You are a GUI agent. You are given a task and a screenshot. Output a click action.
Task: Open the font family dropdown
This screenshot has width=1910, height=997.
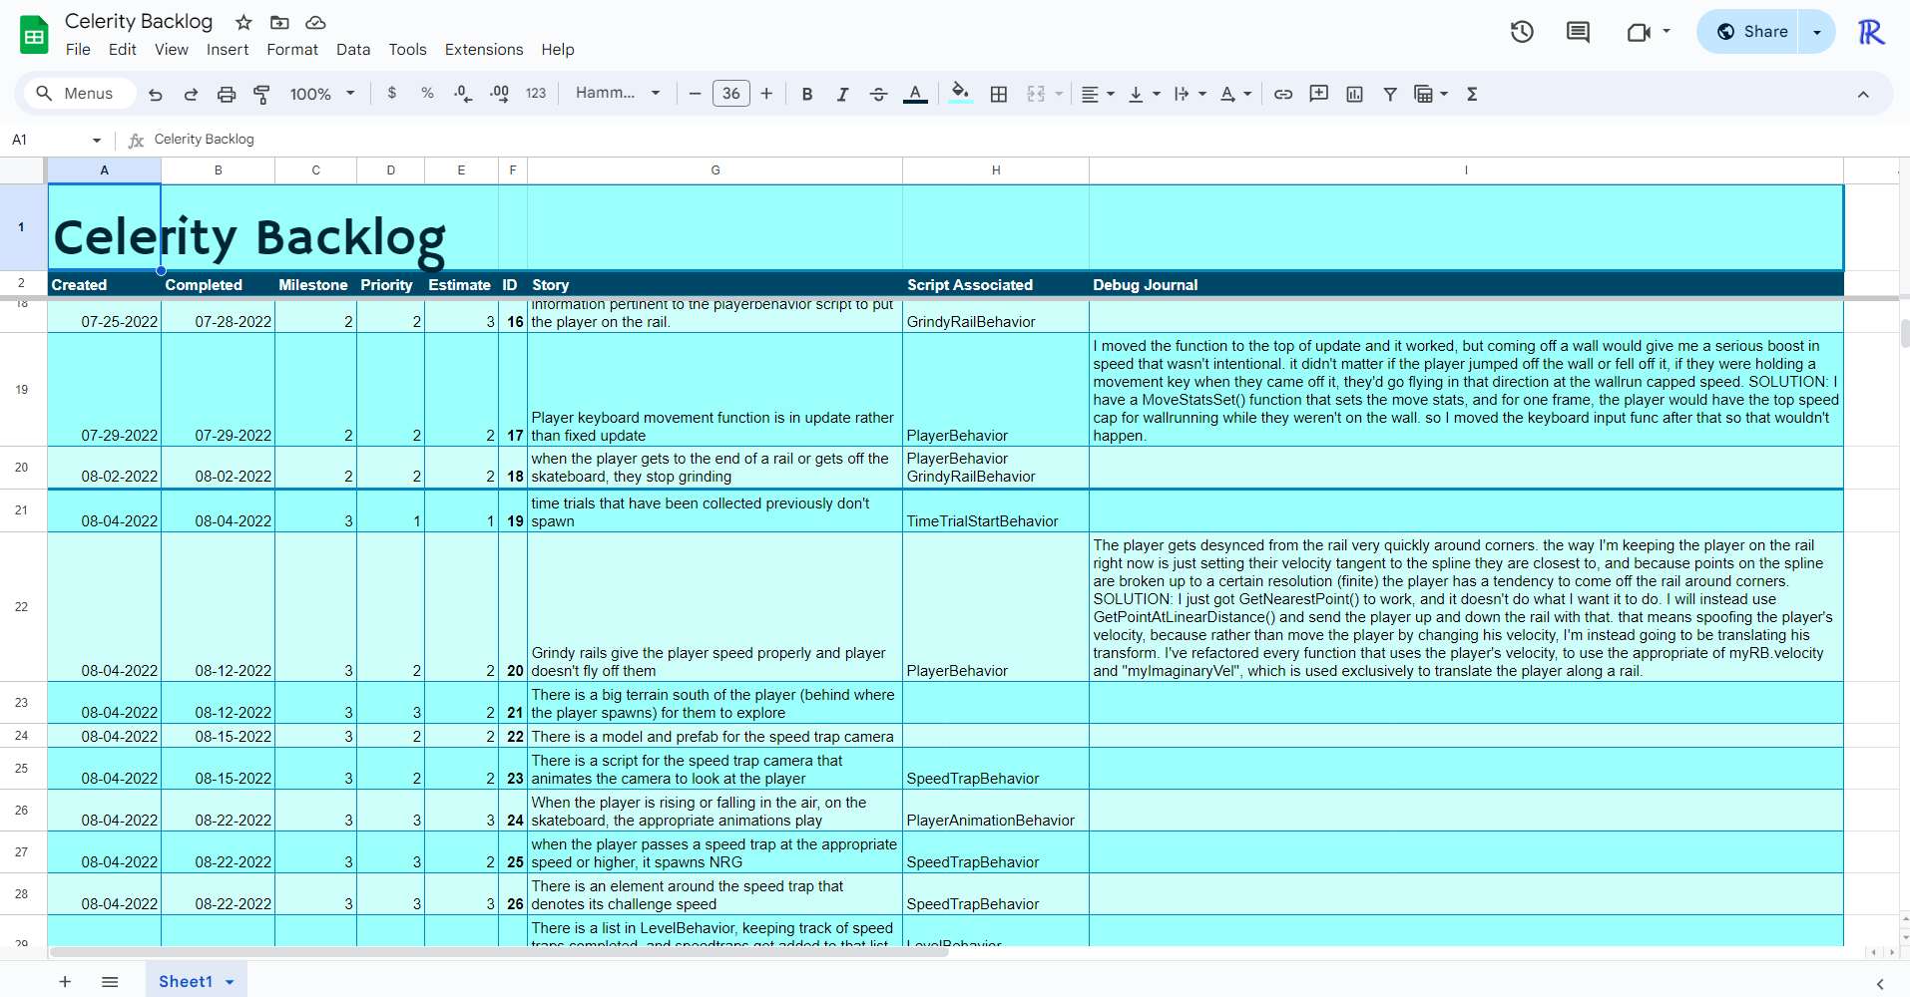point(618,93)
